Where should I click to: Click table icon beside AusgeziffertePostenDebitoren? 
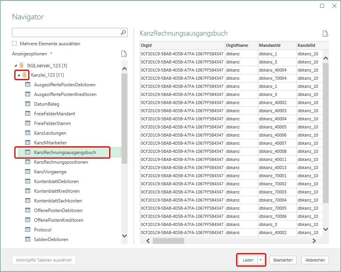[27, 84]
